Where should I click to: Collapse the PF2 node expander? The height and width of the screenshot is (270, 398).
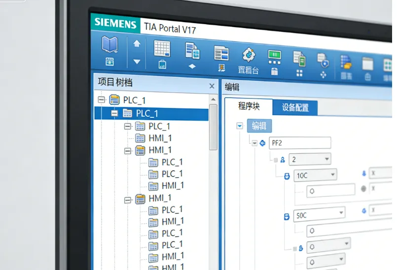254,143
